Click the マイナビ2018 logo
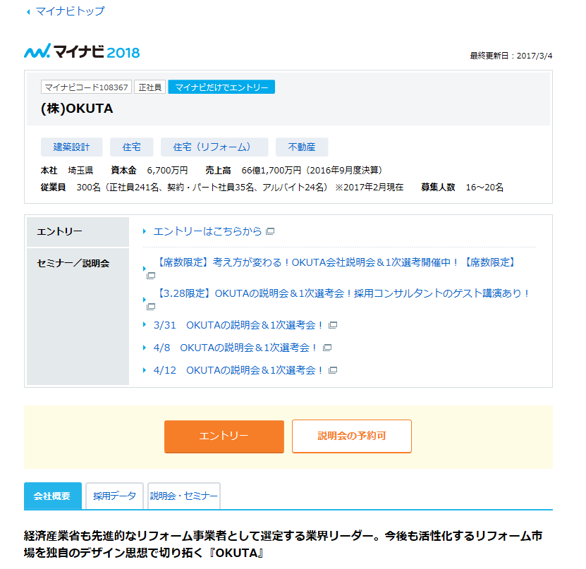The image size is (586, 569). [x=82, y=51]
